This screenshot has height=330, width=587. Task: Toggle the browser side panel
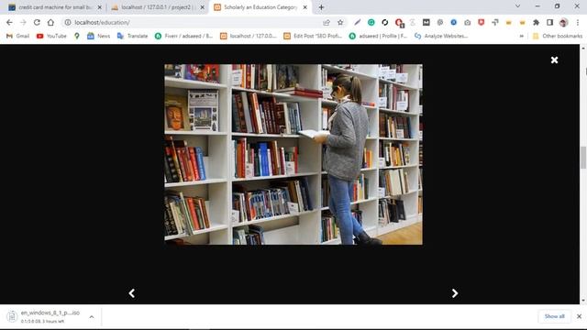[x=549, y=22]
